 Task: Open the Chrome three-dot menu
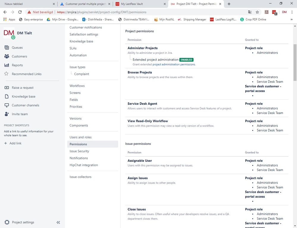click(292, 12)
